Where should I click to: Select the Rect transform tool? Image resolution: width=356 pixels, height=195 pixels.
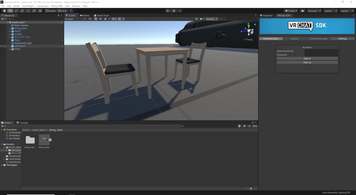click(x=28, y=11)
